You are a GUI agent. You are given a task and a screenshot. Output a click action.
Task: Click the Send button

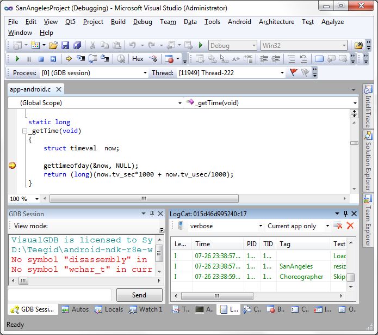(139, 295)
